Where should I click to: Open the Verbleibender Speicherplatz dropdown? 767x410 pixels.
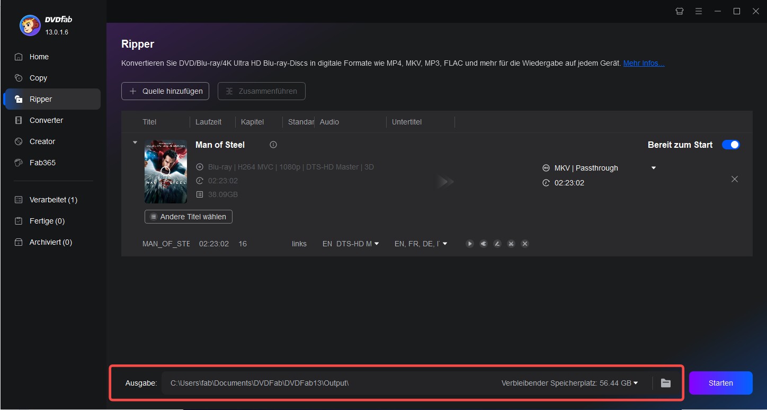(569, 383)
